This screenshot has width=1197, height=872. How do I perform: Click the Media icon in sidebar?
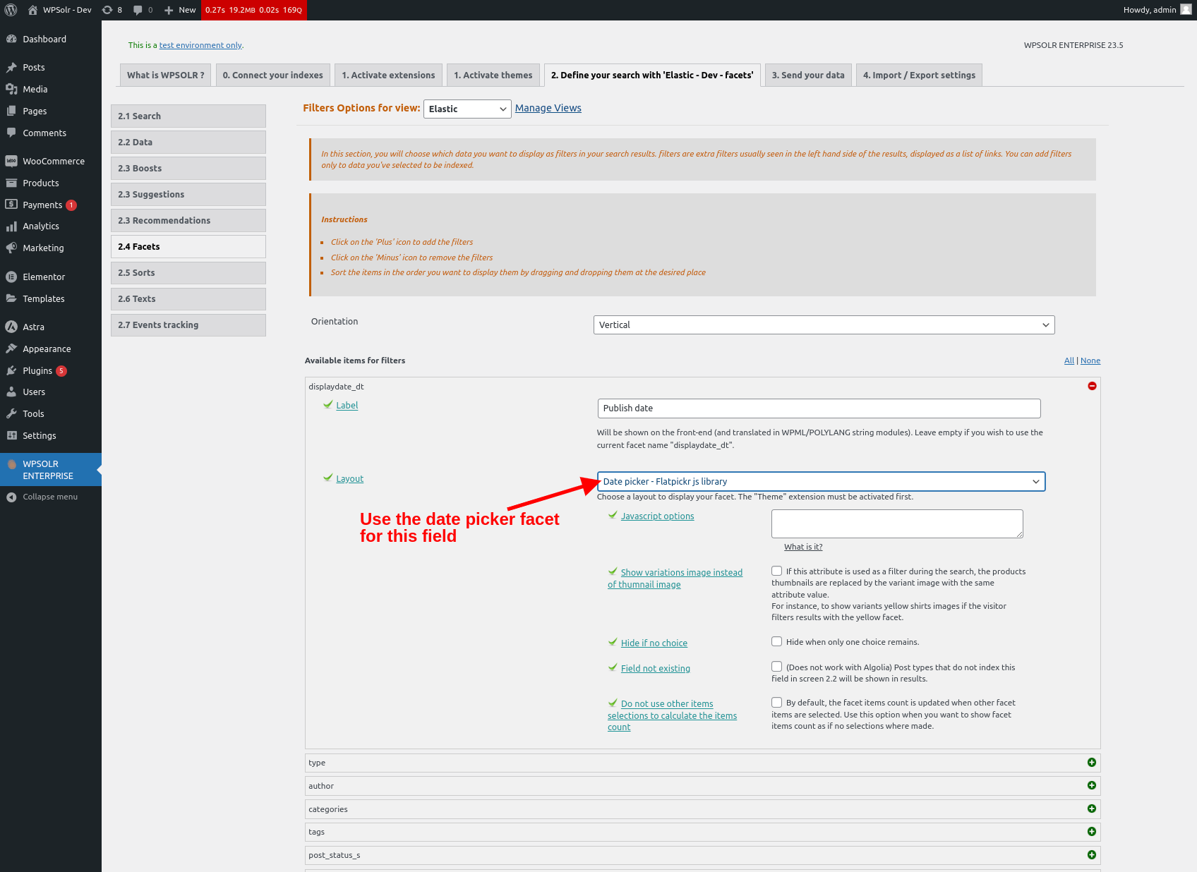tap(11, 89)
